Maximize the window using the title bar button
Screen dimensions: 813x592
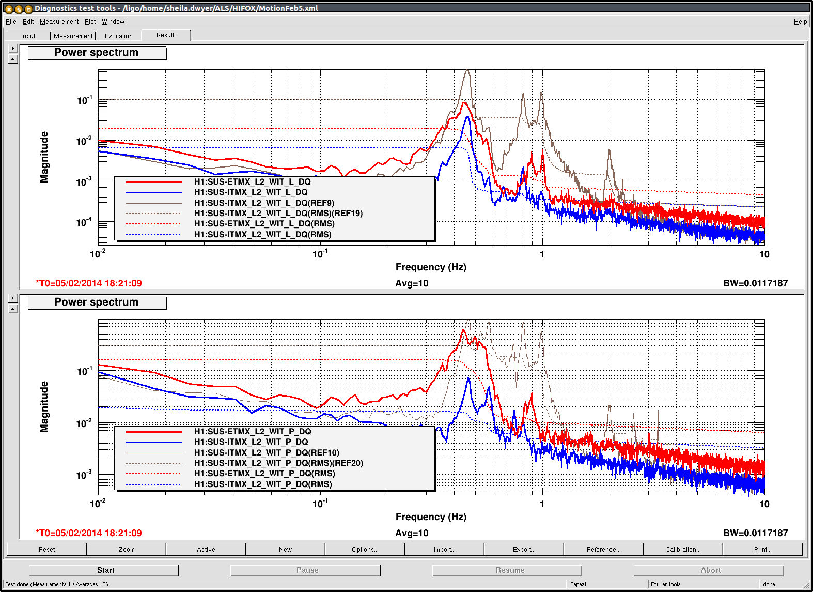pyautogui.click(x=28, y=9)
